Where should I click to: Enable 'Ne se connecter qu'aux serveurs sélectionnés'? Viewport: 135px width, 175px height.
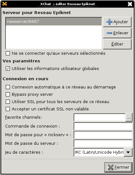pyautogui.click(x=8, y=53)
